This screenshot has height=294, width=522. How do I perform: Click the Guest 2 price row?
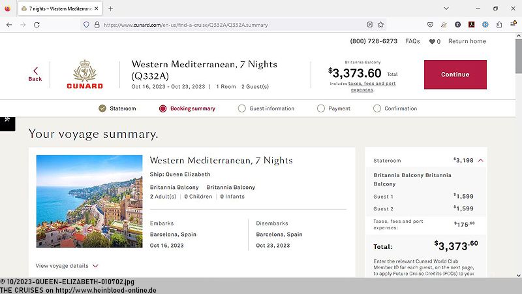(423, 208)
